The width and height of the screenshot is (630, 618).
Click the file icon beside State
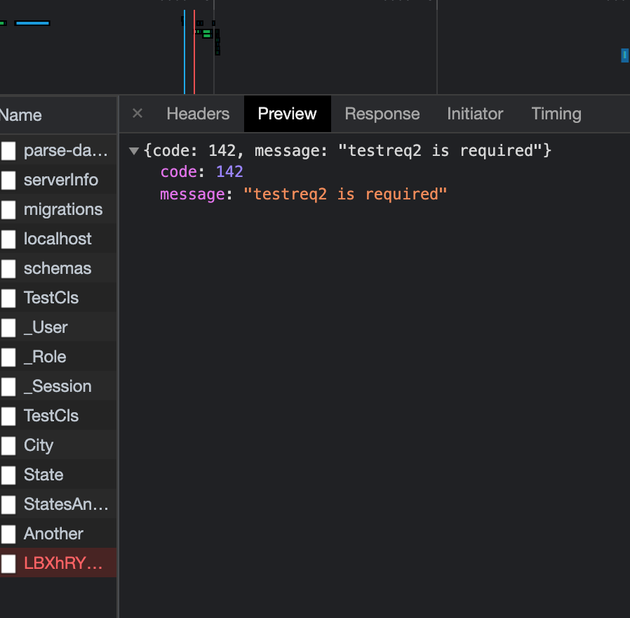click(x=8, y=475)
